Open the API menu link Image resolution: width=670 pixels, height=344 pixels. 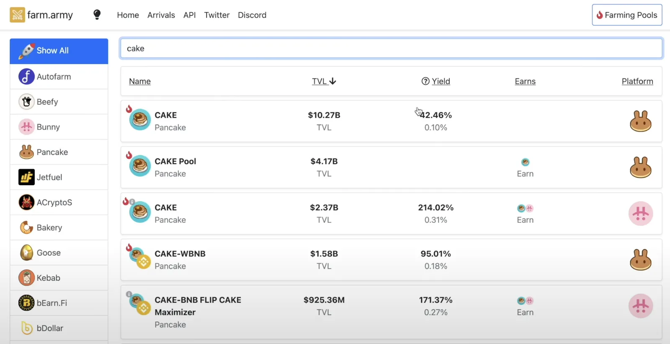189,15
